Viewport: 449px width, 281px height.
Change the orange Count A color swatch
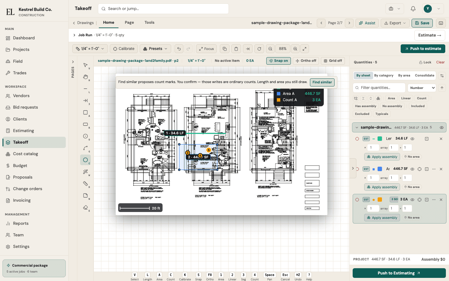pyautogui.click(x=380, y=200)
